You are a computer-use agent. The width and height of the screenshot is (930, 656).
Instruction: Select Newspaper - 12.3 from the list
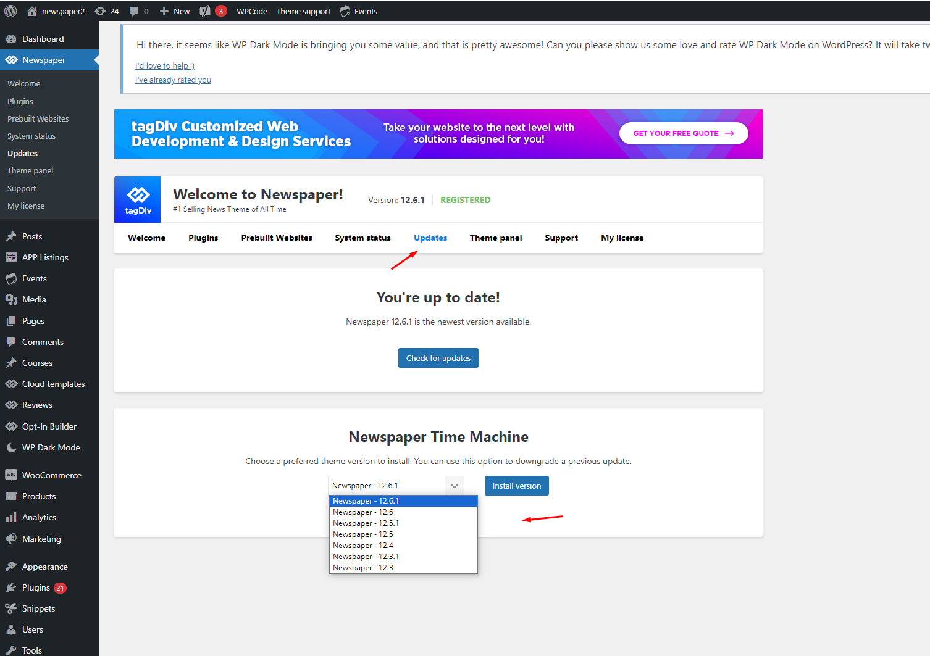403,568
